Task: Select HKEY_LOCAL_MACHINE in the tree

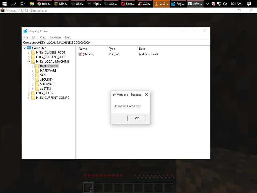Action: pos(52,61)
